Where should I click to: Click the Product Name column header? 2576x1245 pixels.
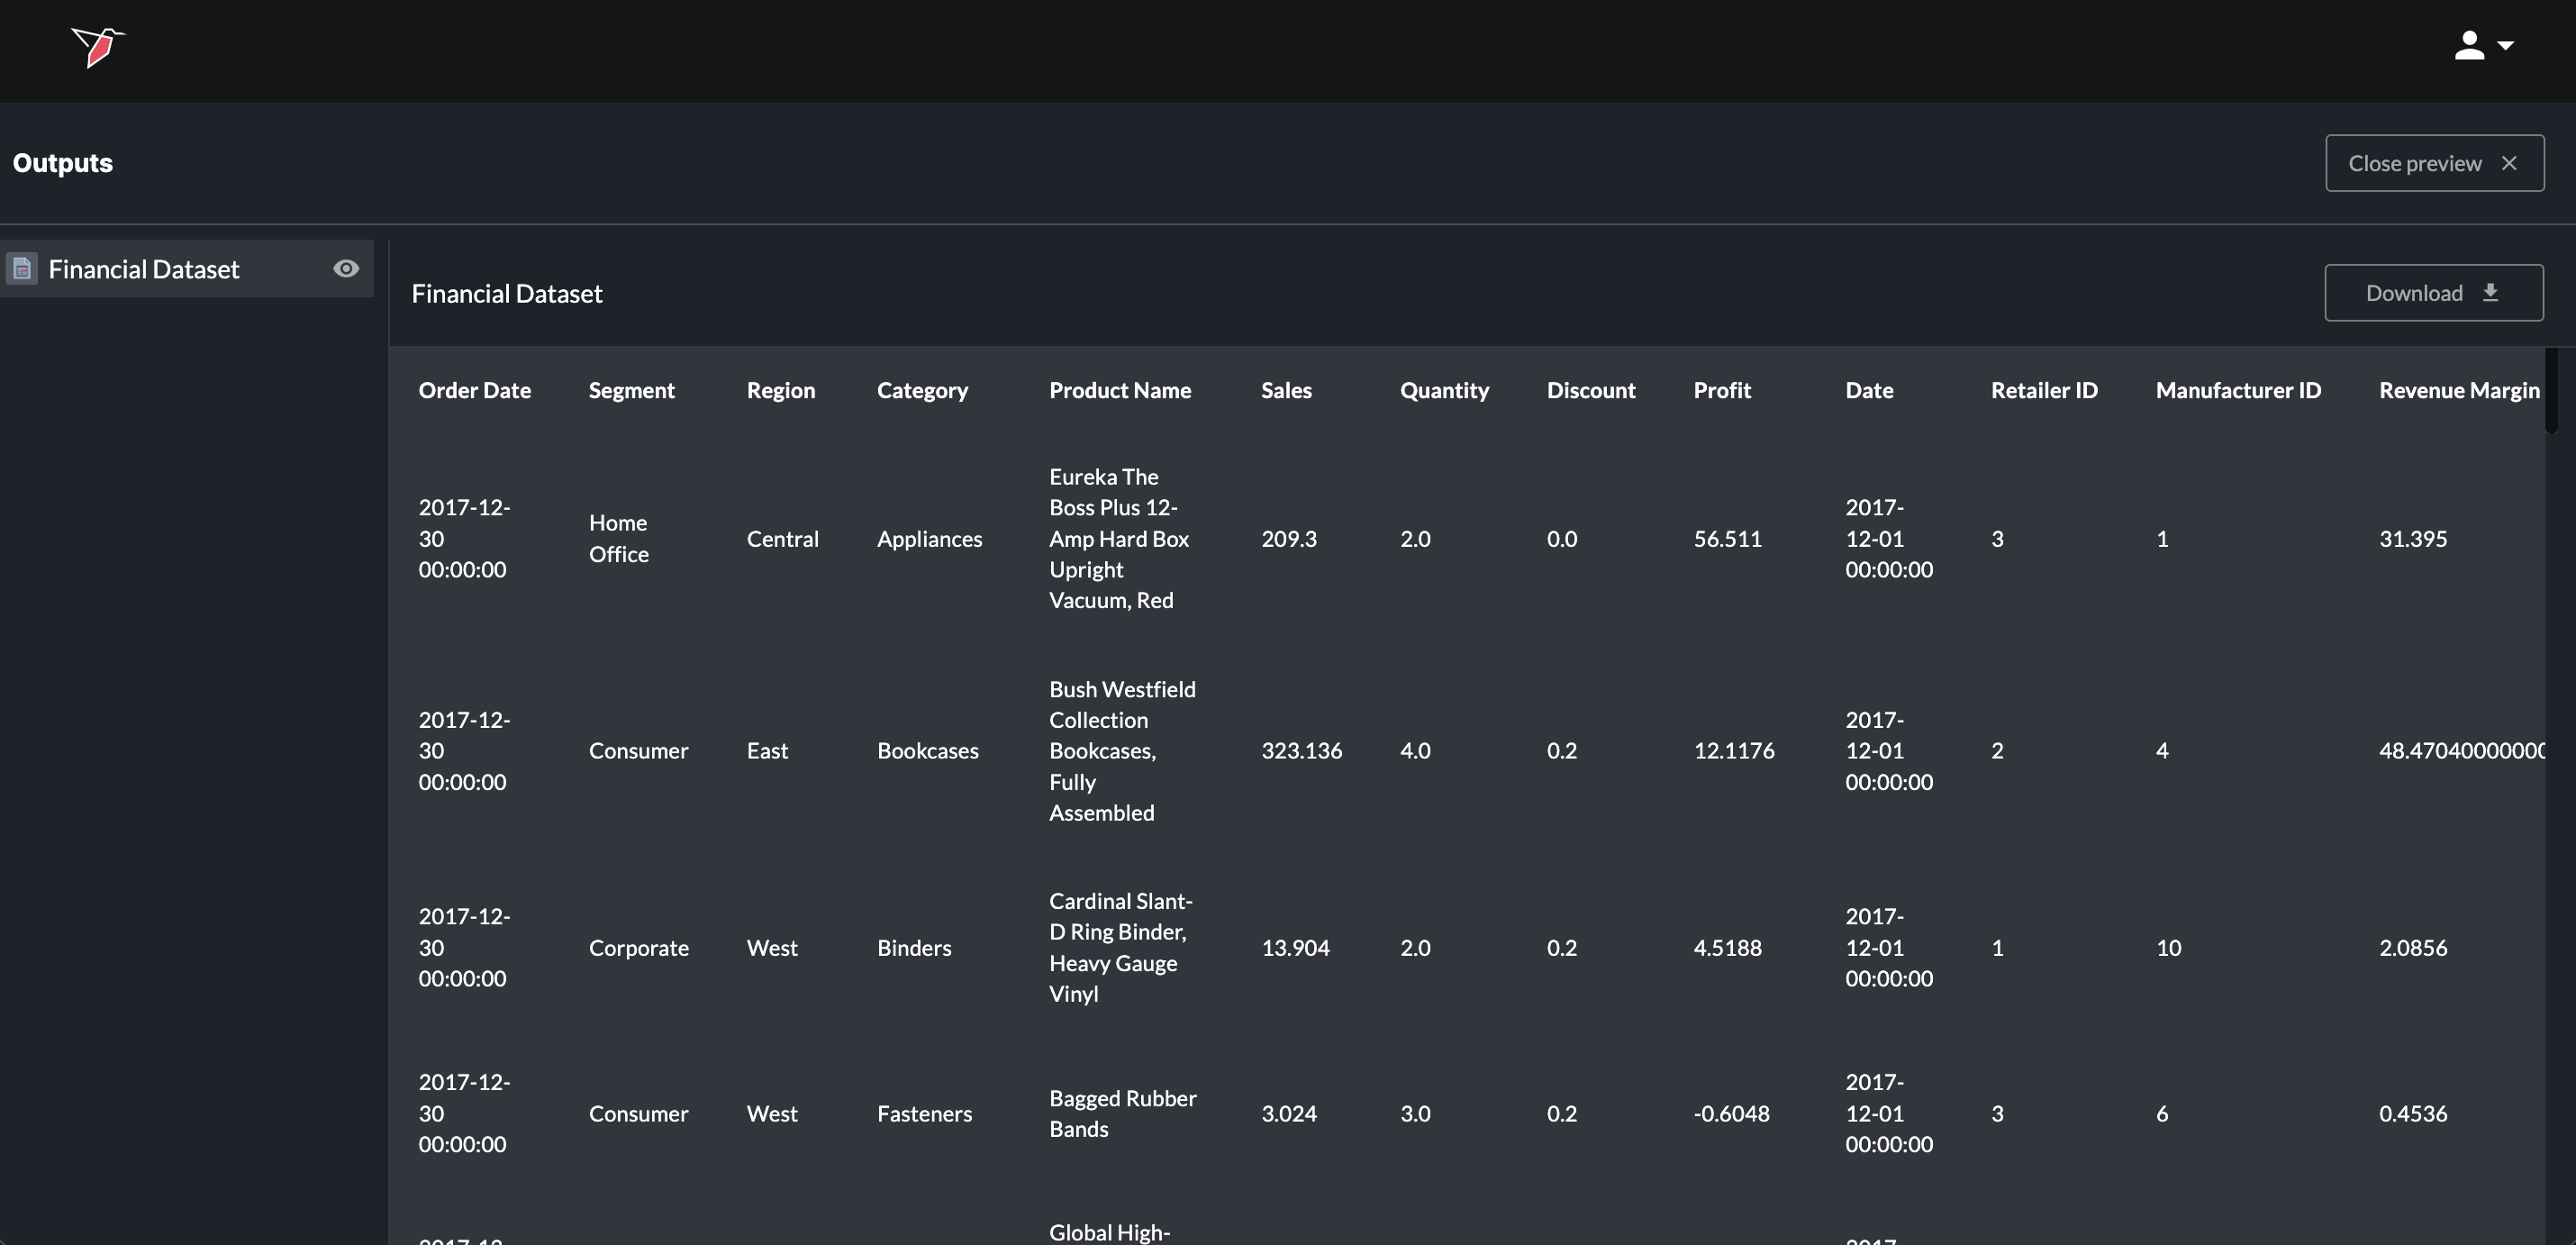(1120, 390)
